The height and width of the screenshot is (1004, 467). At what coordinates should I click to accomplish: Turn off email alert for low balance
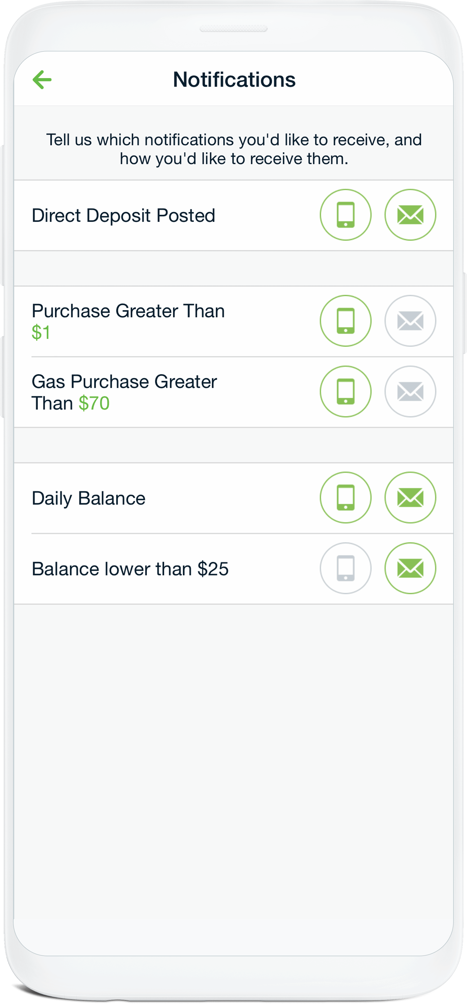(410, 568)
